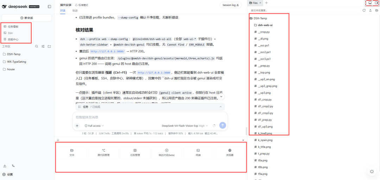
Task: Open the first http://127.0.0.1:3080/ link
Action: pos(108,51)
